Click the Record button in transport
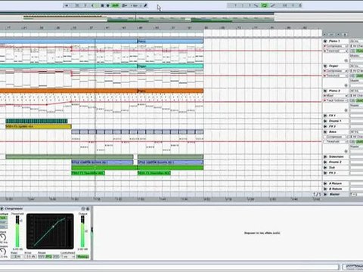 (x=108, y=5)
